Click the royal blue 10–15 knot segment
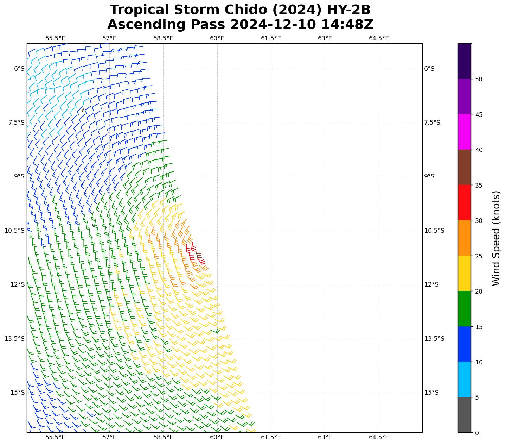506x445 pixels. click(464, 344)
